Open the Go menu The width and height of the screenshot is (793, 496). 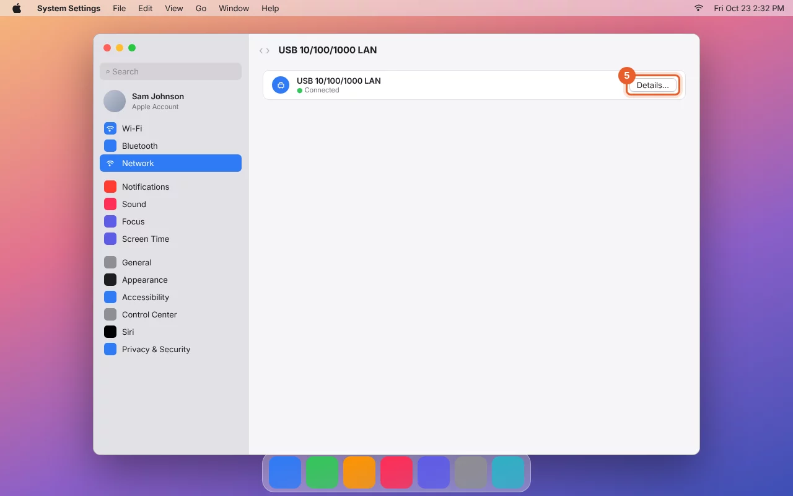[x=201, y=8]
